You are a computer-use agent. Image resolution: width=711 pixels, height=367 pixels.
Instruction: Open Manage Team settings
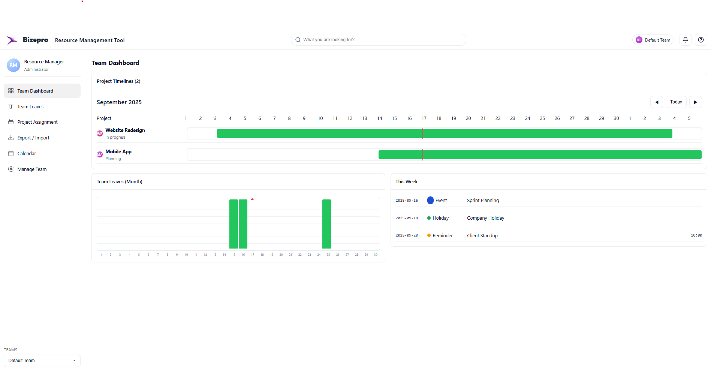(x=32, y=169)
